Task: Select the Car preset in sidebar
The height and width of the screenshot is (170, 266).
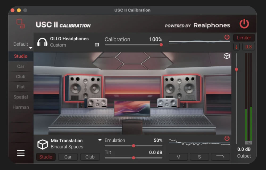Action: pyautogui.click(x=21, y=66)
